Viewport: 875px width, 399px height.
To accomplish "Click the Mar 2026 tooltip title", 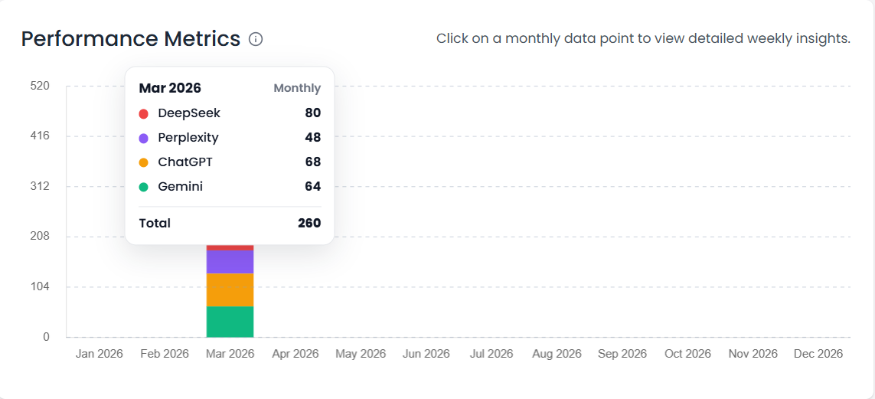I will (170, 88).
